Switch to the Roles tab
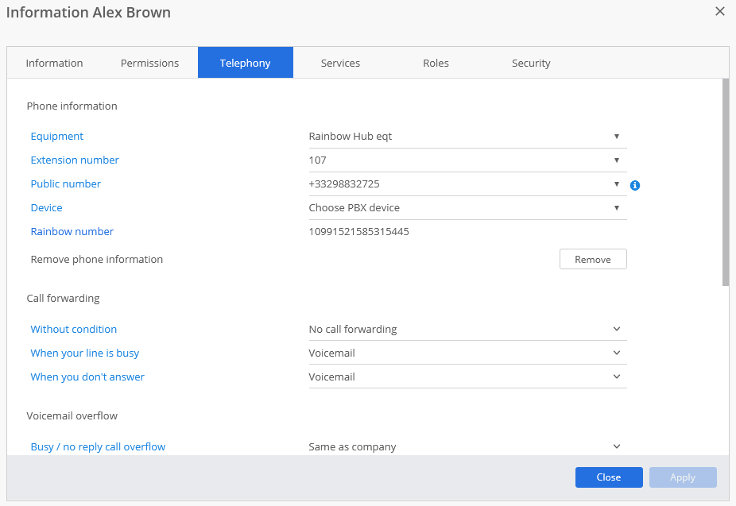Screen dimensions: 736x506 [x=436, y=64]
